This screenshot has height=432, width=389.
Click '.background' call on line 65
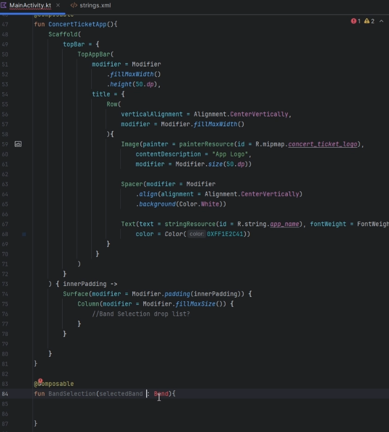(155, 204)
